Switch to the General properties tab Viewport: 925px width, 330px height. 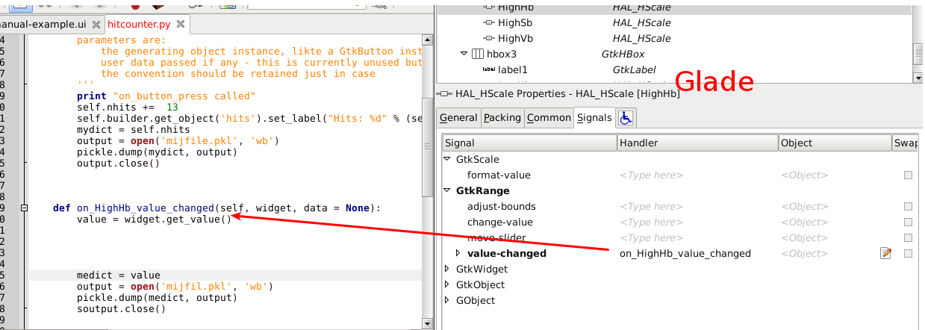tap(458, 118)
